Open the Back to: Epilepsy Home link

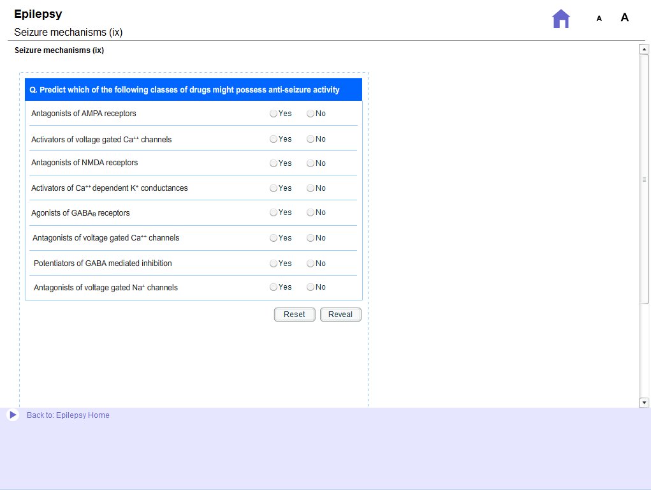tap(68, 415)
